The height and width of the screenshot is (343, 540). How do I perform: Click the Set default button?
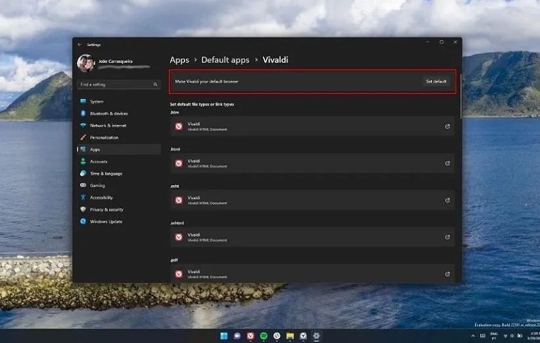pyautogui.click(x=436, y=81)
